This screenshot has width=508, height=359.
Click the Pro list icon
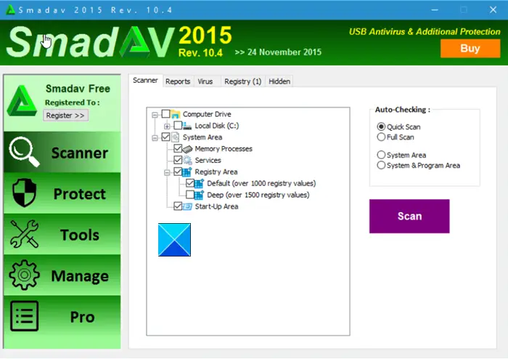(x=24, y=316)
